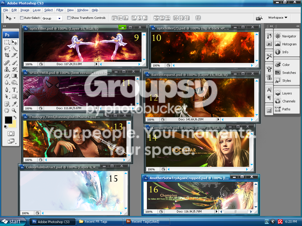The image size is (302, 226).
Task: Select the Rectangular Marquee tool
Action: (x=7, y=42)
